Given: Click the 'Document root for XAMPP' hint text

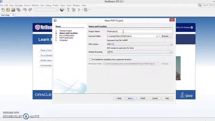Looking at the screenshot, I should coord(117,40).
